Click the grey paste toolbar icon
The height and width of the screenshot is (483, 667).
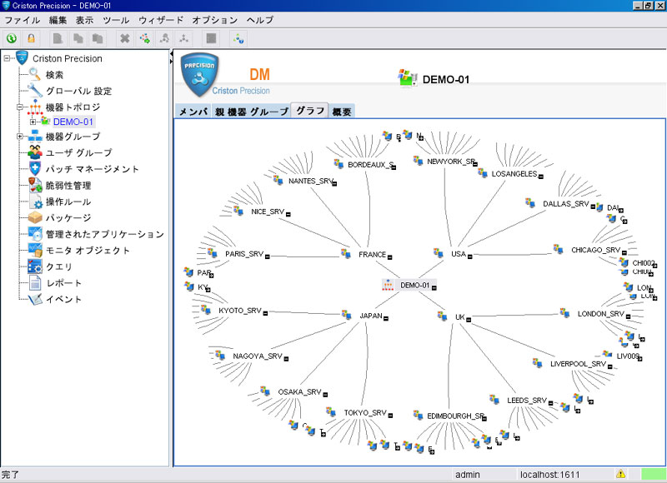[x=98, y=38]
